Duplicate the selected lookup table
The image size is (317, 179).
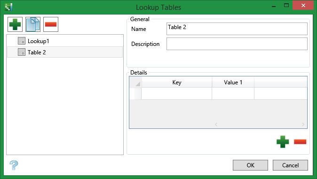coord(33,24)
